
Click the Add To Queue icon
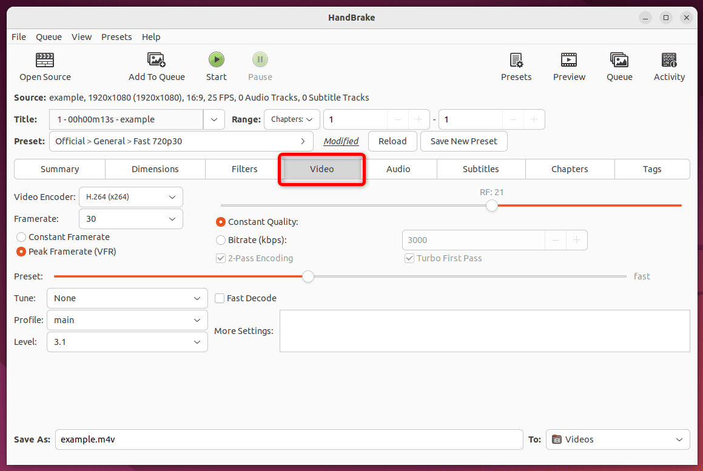click(x=156, y=65)
